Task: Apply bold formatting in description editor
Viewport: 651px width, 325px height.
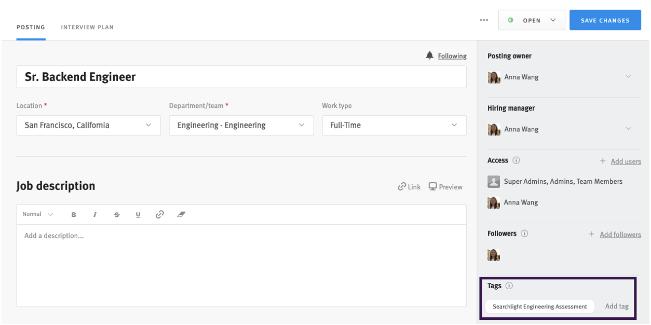Action: pos(74,214)
